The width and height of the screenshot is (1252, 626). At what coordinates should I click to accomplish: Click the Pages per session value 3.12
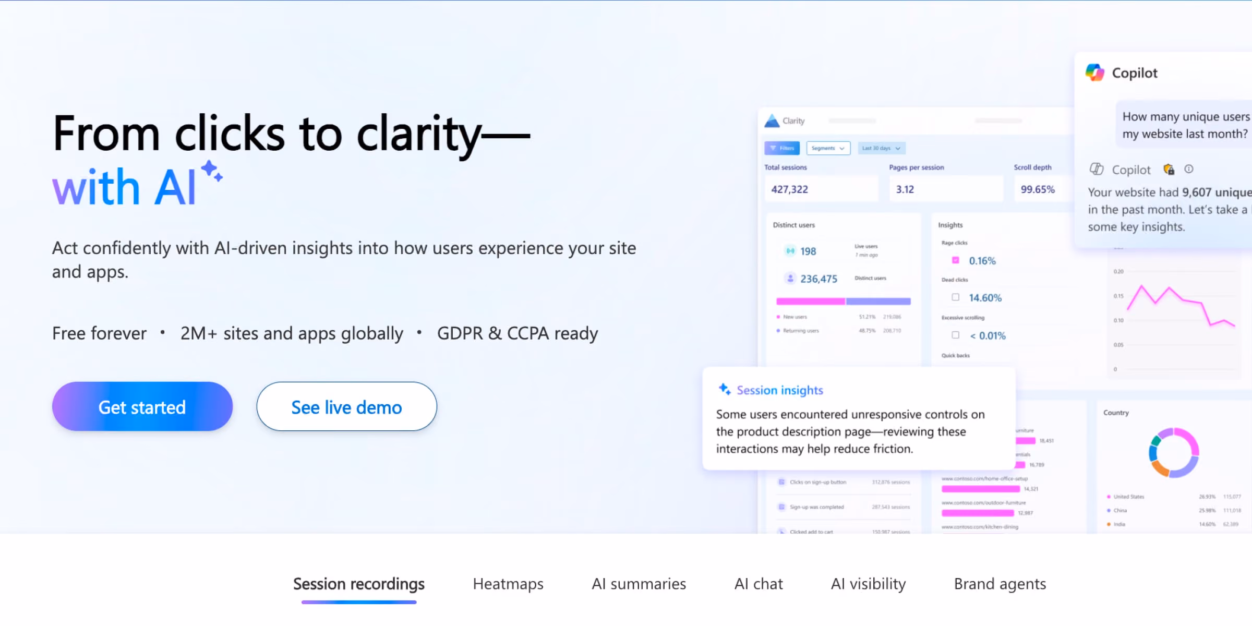pyautogui.click(x=905, y=189)
